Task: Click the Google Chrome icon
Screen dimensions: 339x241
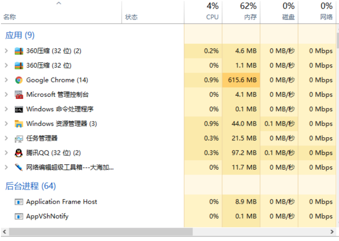Action: click(19, 80)
